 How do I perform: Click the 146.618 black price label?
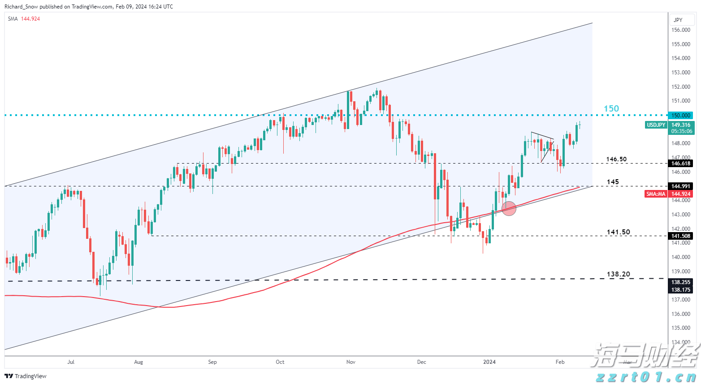680,163
